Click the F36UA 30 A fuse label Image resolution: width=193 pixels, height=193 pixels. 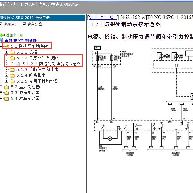[116, 58]
